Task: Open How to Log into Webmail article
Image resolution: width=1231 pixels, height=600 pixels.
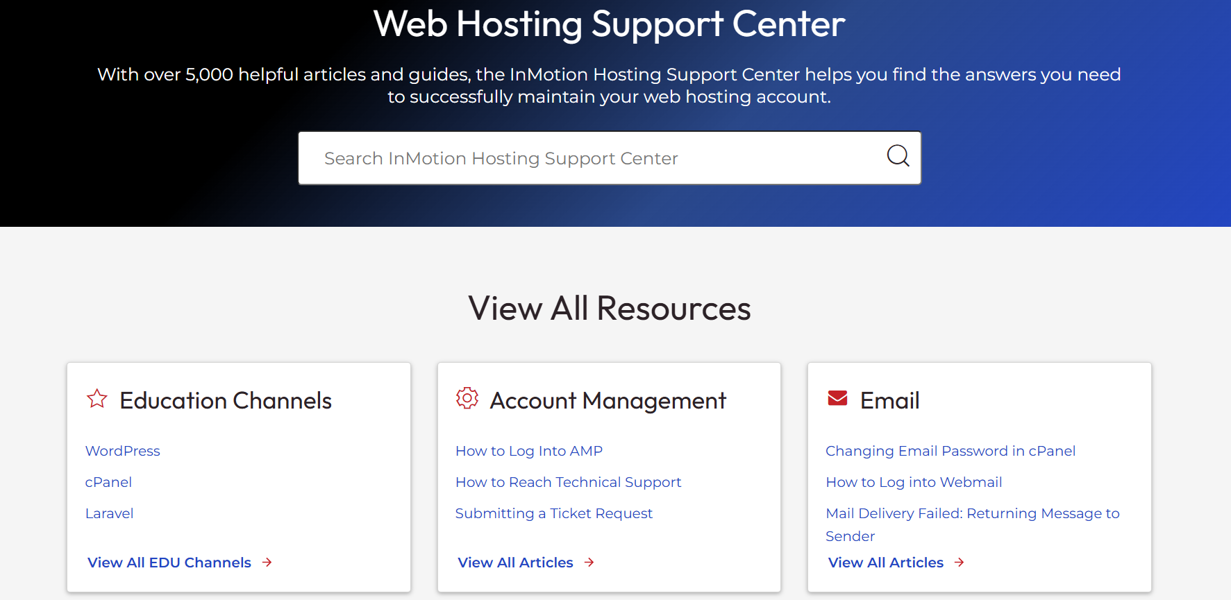Action: click(x=914, y=482)
